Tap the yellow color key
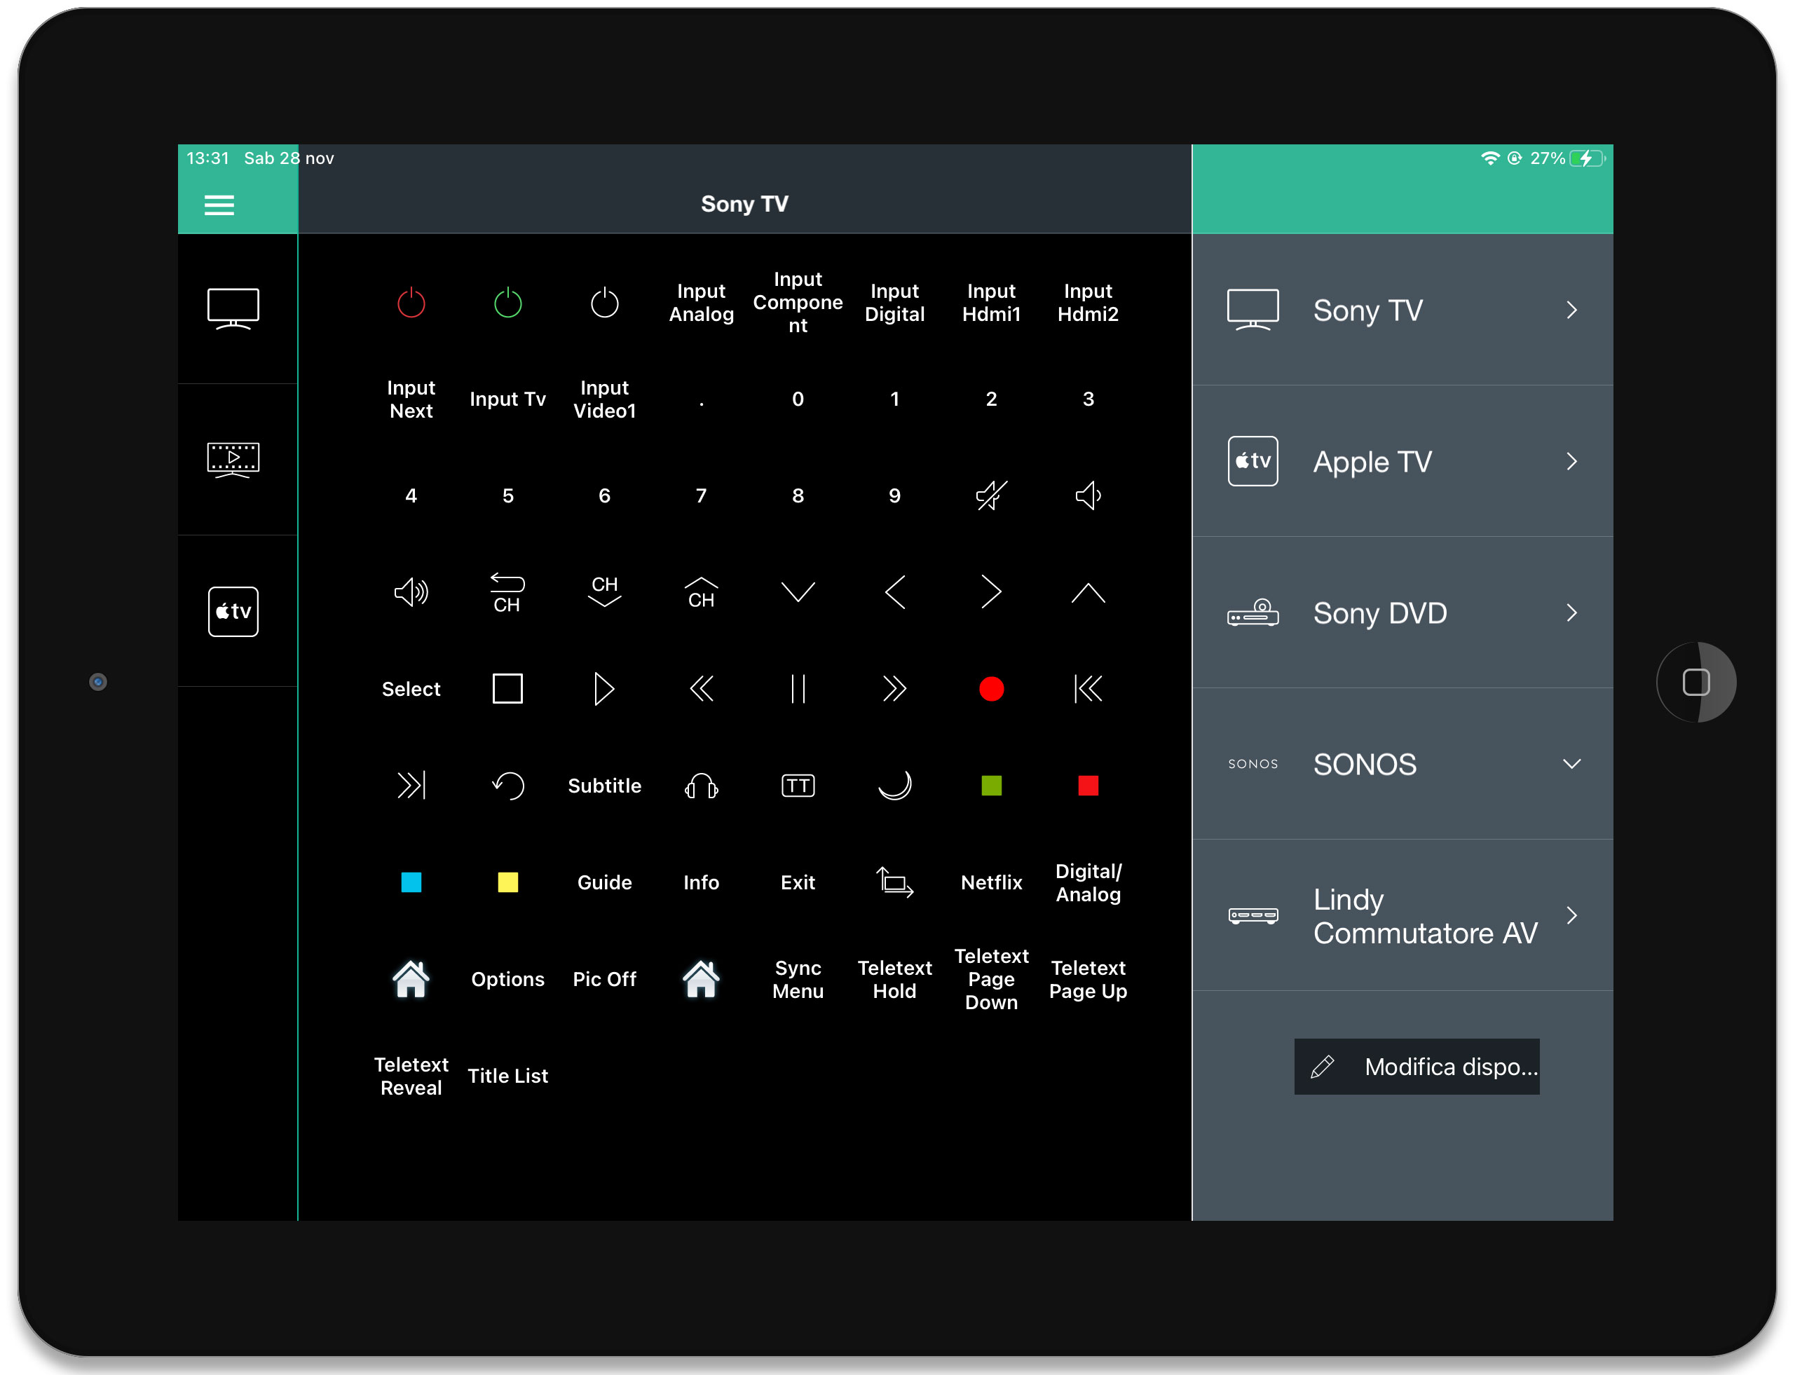This screenshot has width=1795, height=1375. 507,882
